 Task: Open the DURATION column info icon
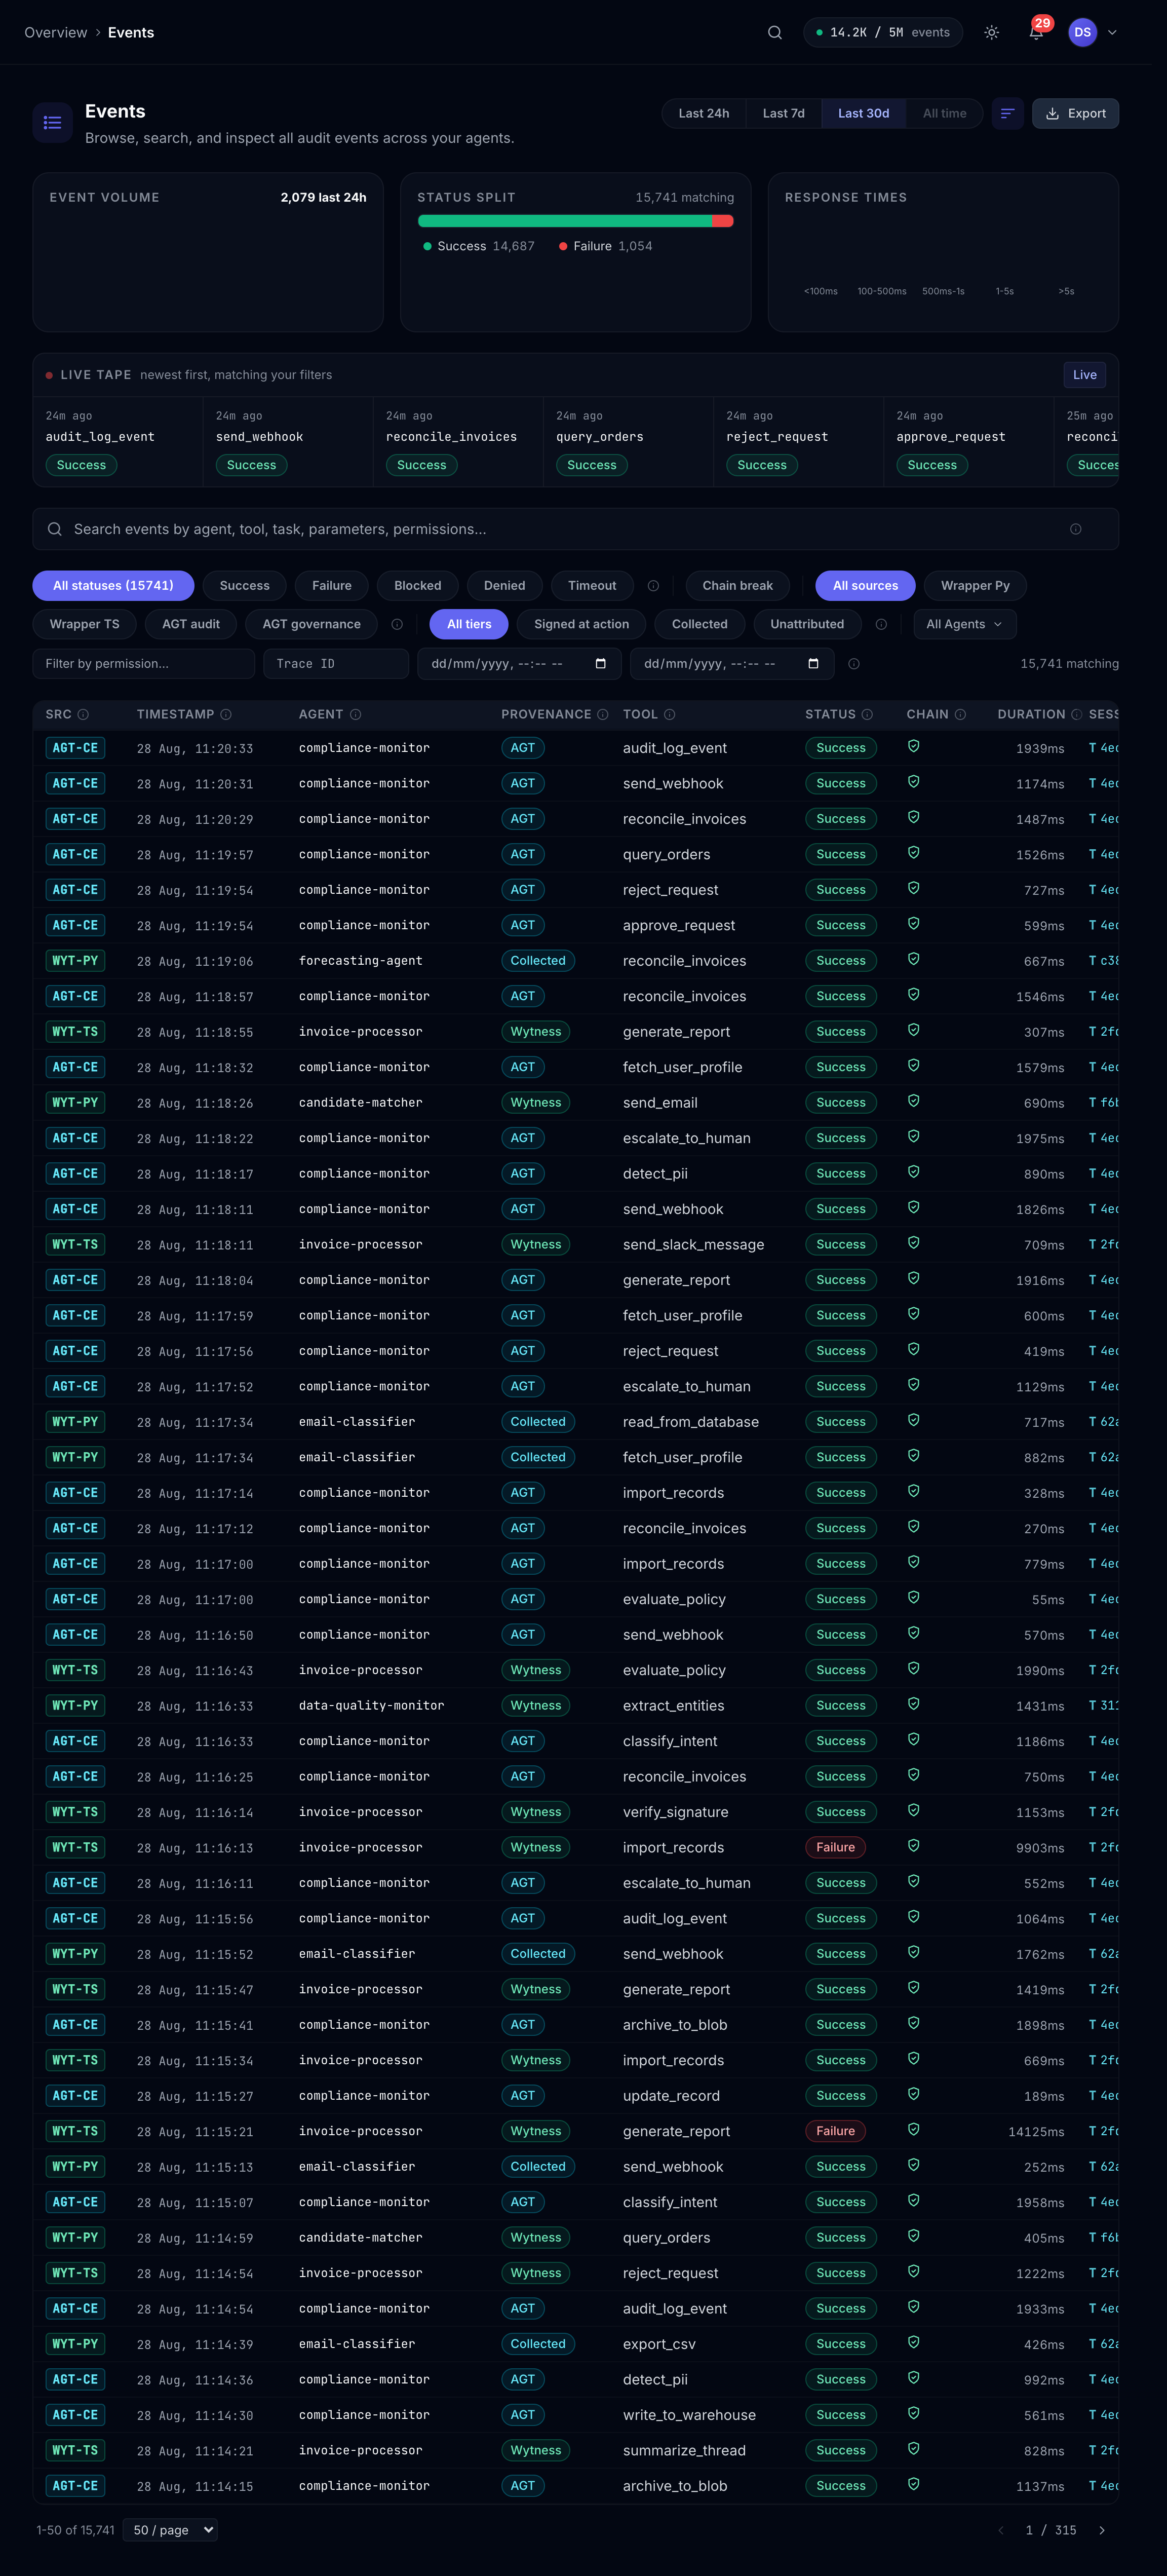pyautogui.click(x=1077, y=715)
